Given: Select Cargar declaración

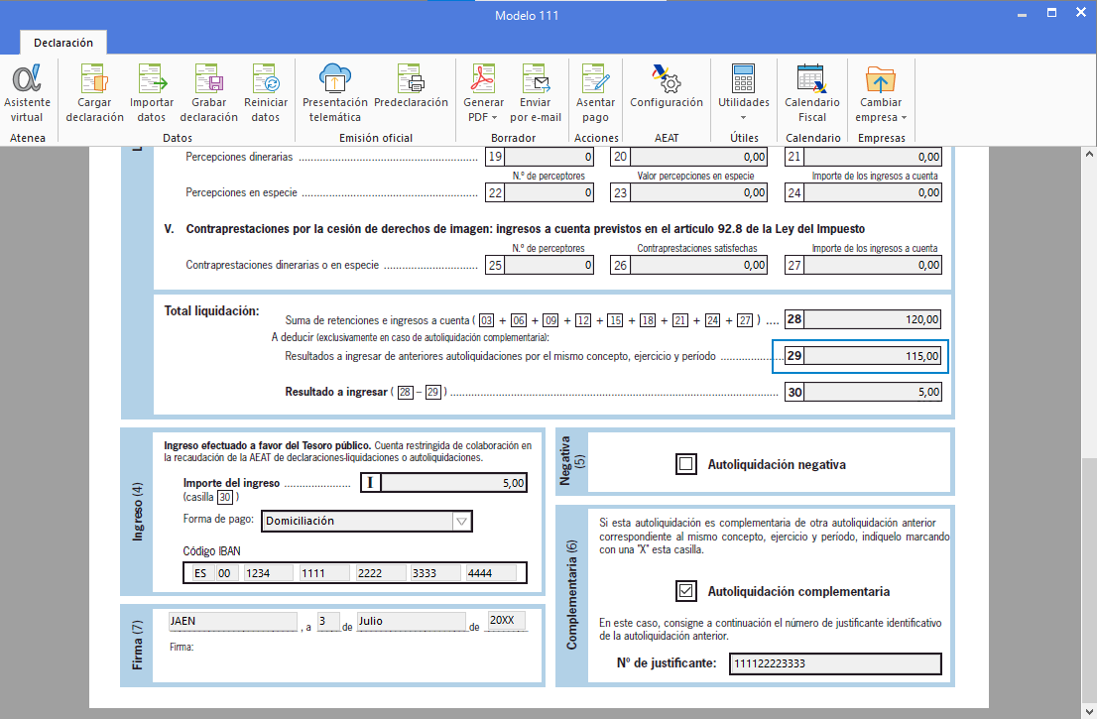Looking at the screenshot, I should 94,94.
